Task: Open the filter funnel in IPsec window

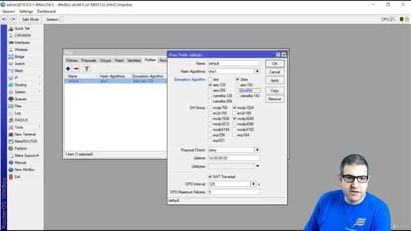Action: point(87,69)
